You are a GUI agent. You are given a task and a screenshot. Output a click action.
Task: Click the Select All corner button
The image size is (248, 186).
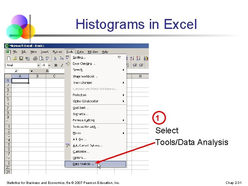coord(8,76)
